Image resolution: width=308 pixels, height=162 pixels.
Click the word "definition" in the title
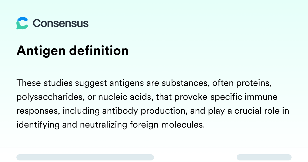[99, 51]
